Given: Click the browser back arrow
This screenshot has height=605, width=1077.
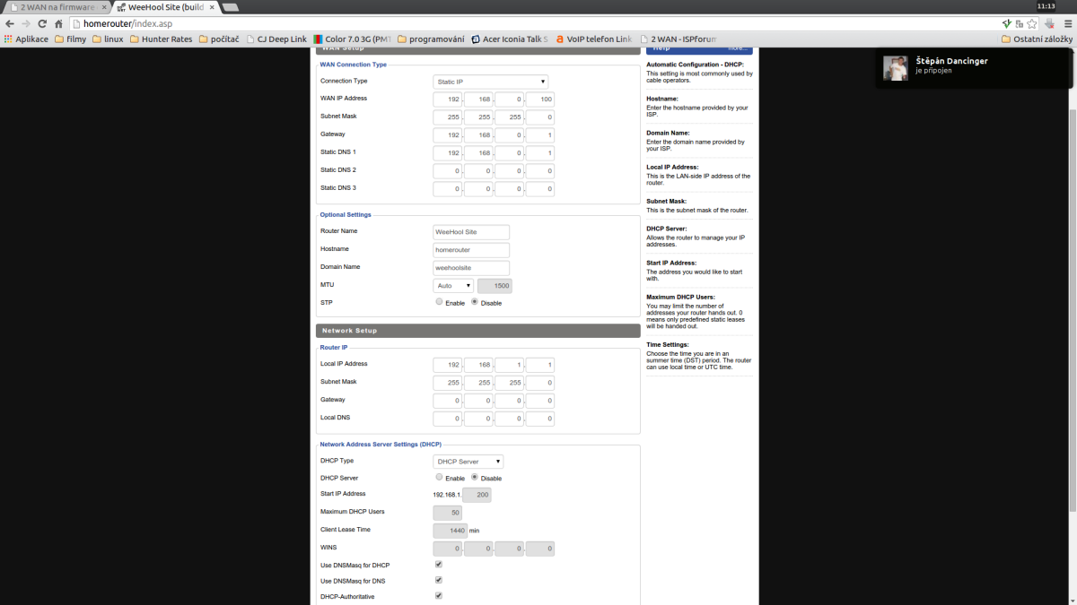Looking at the screenshot, I should (10, 23).
